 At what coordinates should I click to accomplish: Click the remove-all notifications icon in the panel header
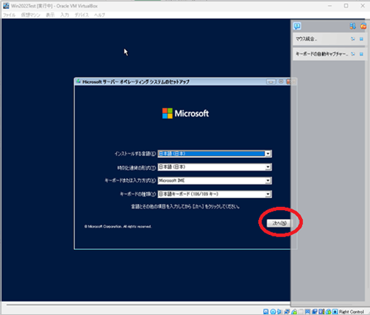(363, 26)
